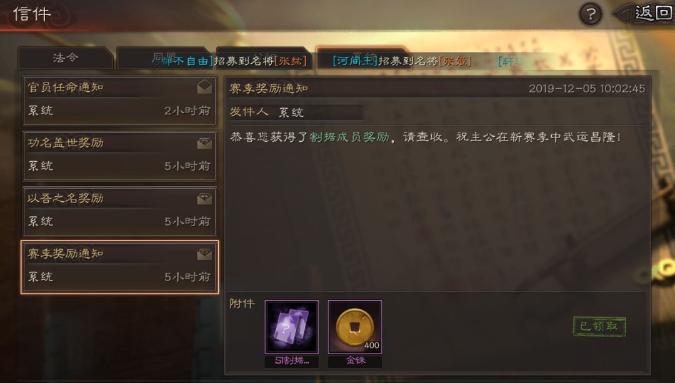The image size is (675, 383).
Task: Click opened envelope icon on 官员任命通知
Action: [204, 87]
